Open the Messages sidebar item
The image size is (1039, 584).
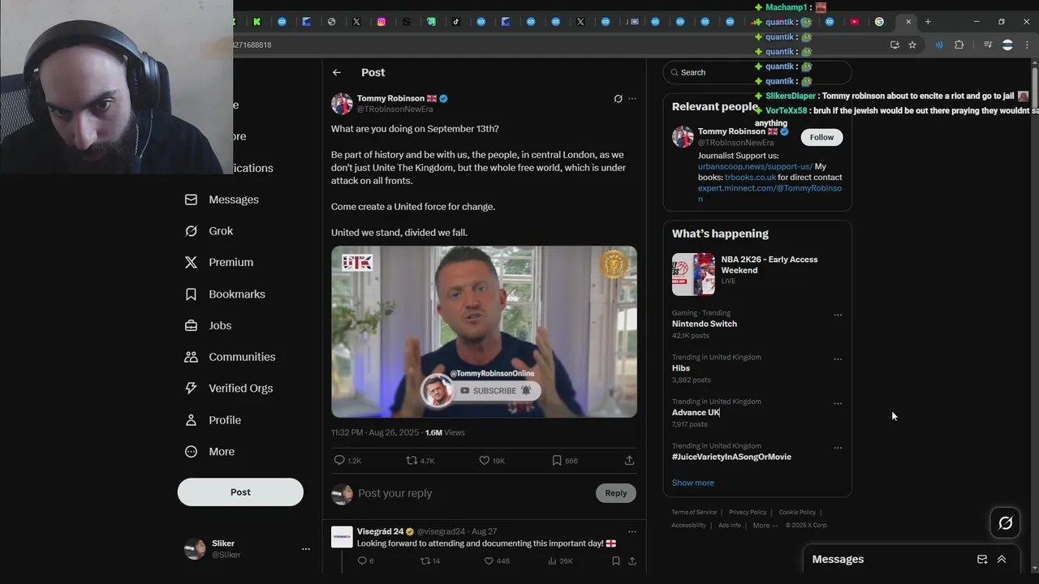(x=222, y=200)
